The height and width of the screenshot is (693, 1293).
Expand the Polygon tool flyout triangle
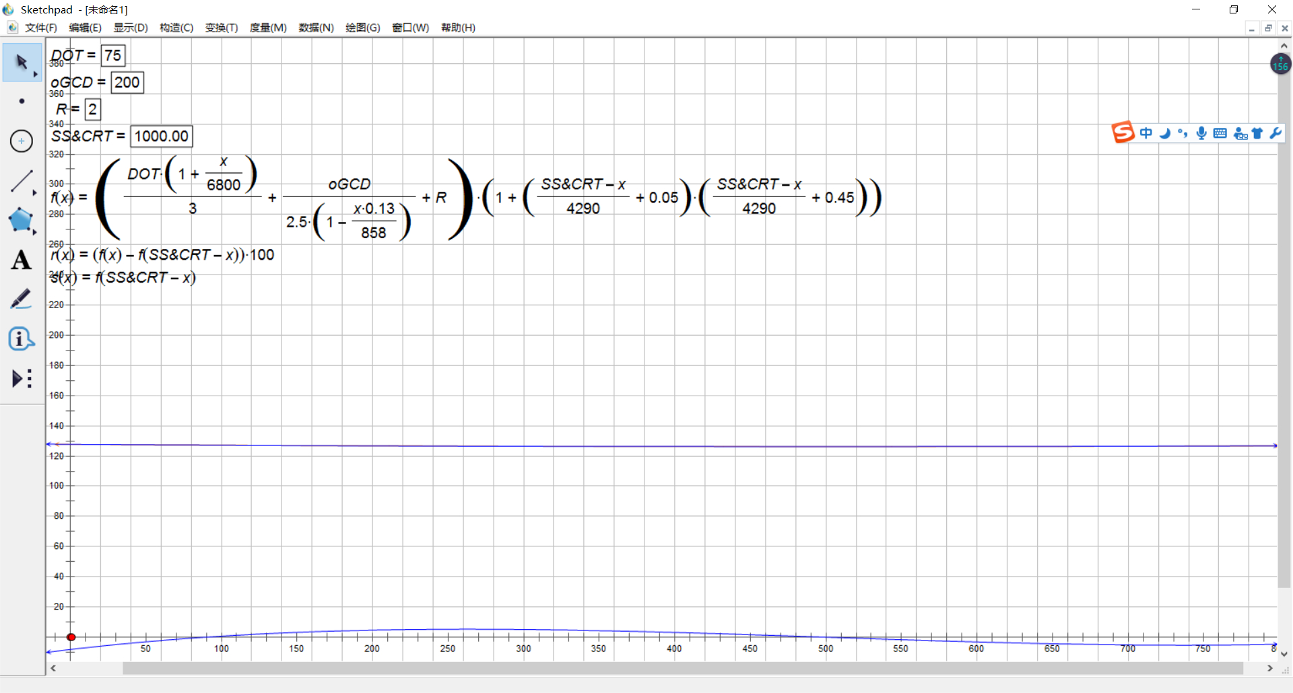click(x=35, y=232)
